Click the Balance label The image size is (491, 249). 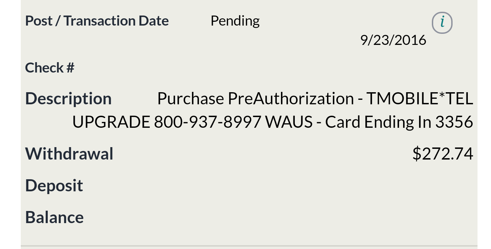(54, 217)
